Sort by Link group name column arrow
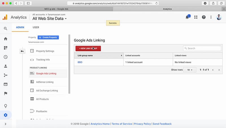This screenshot has height=128, width=226. click(x=121, y=56)
